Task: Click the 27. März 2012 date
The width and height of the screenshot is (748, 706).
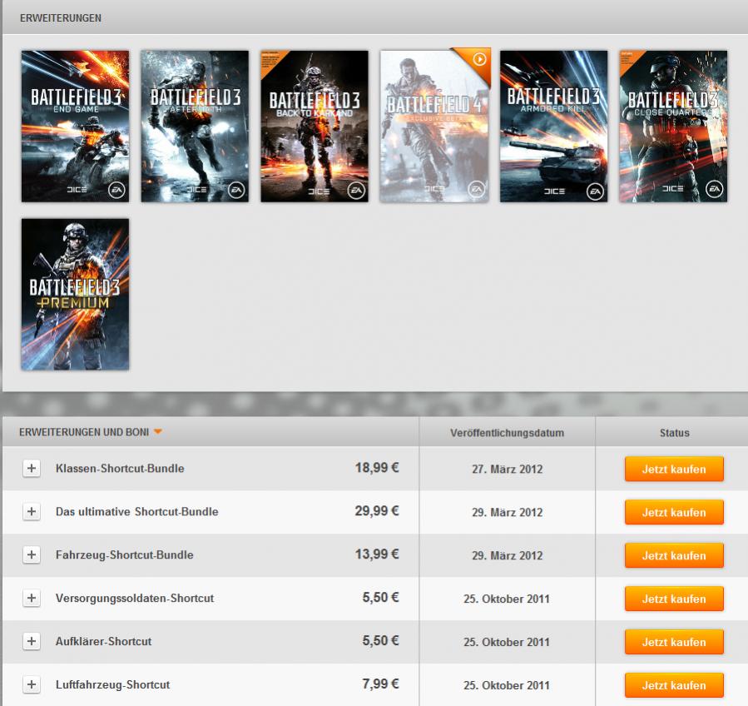Action: tap(507, 470)
